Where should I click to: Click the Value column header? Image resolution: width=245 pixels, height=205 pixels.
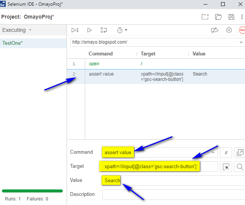(x=199, y=54)
